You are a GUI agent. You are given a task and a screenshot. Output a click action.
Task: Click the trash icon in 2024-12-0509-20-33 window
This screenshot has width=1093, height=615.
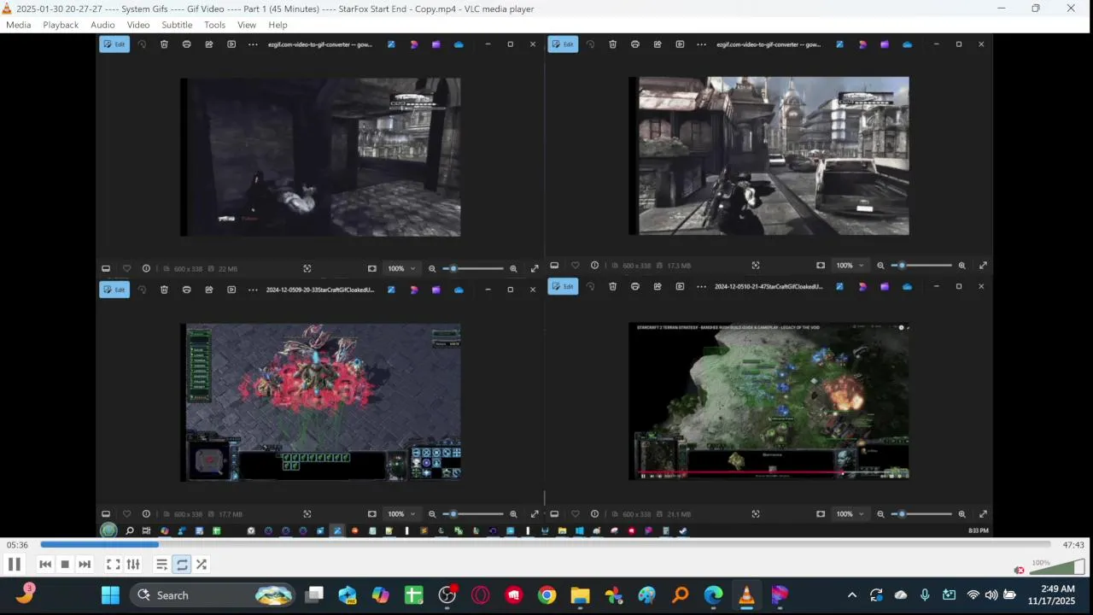tap(164, 290)
